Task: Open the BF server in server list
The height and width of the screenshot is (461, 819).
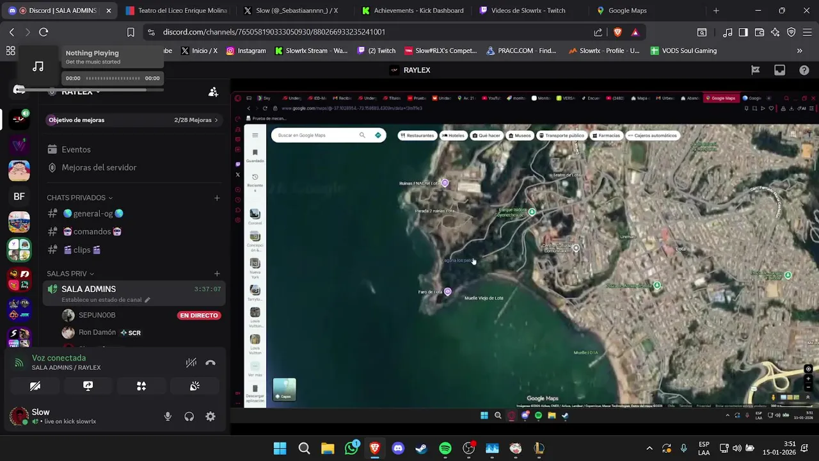Action: tap(19, 197)
